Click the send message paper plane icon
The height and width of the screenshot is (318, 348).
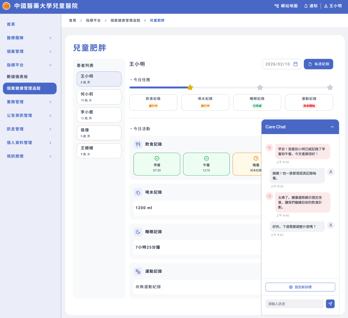(330, 304)
